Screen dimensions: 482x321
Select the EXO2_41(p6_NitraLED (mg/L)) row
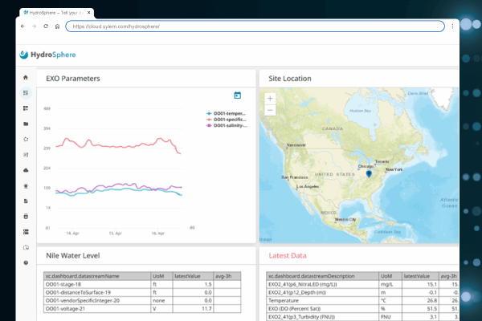click(x=363, y=284)
